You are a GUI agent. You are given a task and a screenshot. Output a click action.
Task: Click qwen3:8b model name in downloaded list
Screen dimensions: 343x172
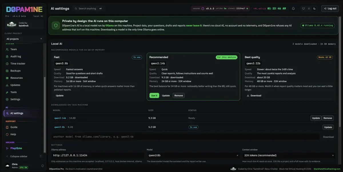(59, 127)
